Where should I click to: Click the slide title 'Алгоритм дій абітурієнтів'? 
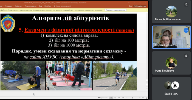point(70,18)
